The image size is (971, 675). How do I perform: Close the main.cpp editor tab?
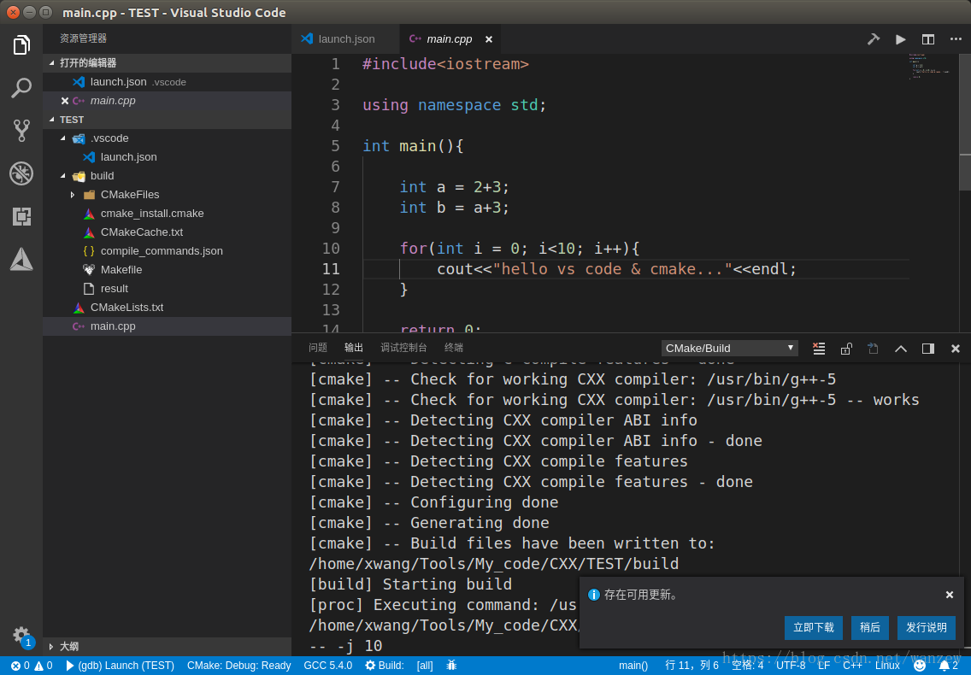pyautogui.click(x=489, y=39)
